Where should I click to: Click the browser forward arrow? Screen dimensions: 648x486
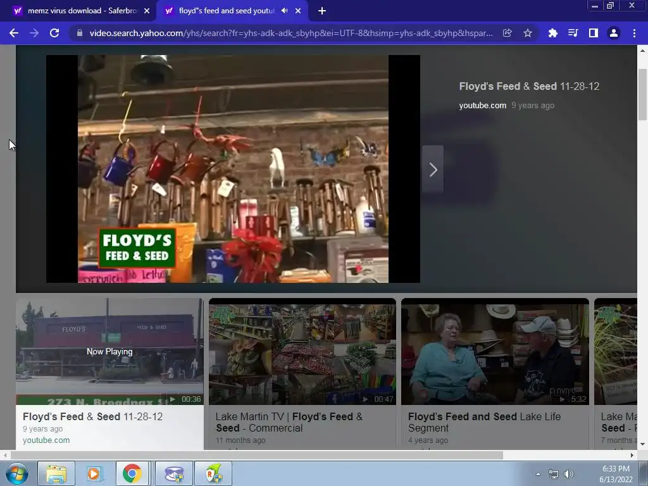click(x=34, y=33)
